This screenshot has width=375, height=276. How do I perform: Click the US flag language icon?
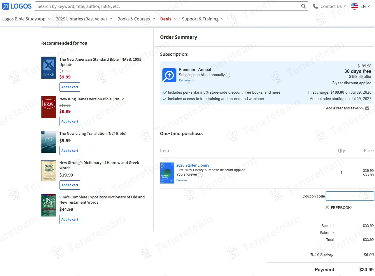pos(355,6)
